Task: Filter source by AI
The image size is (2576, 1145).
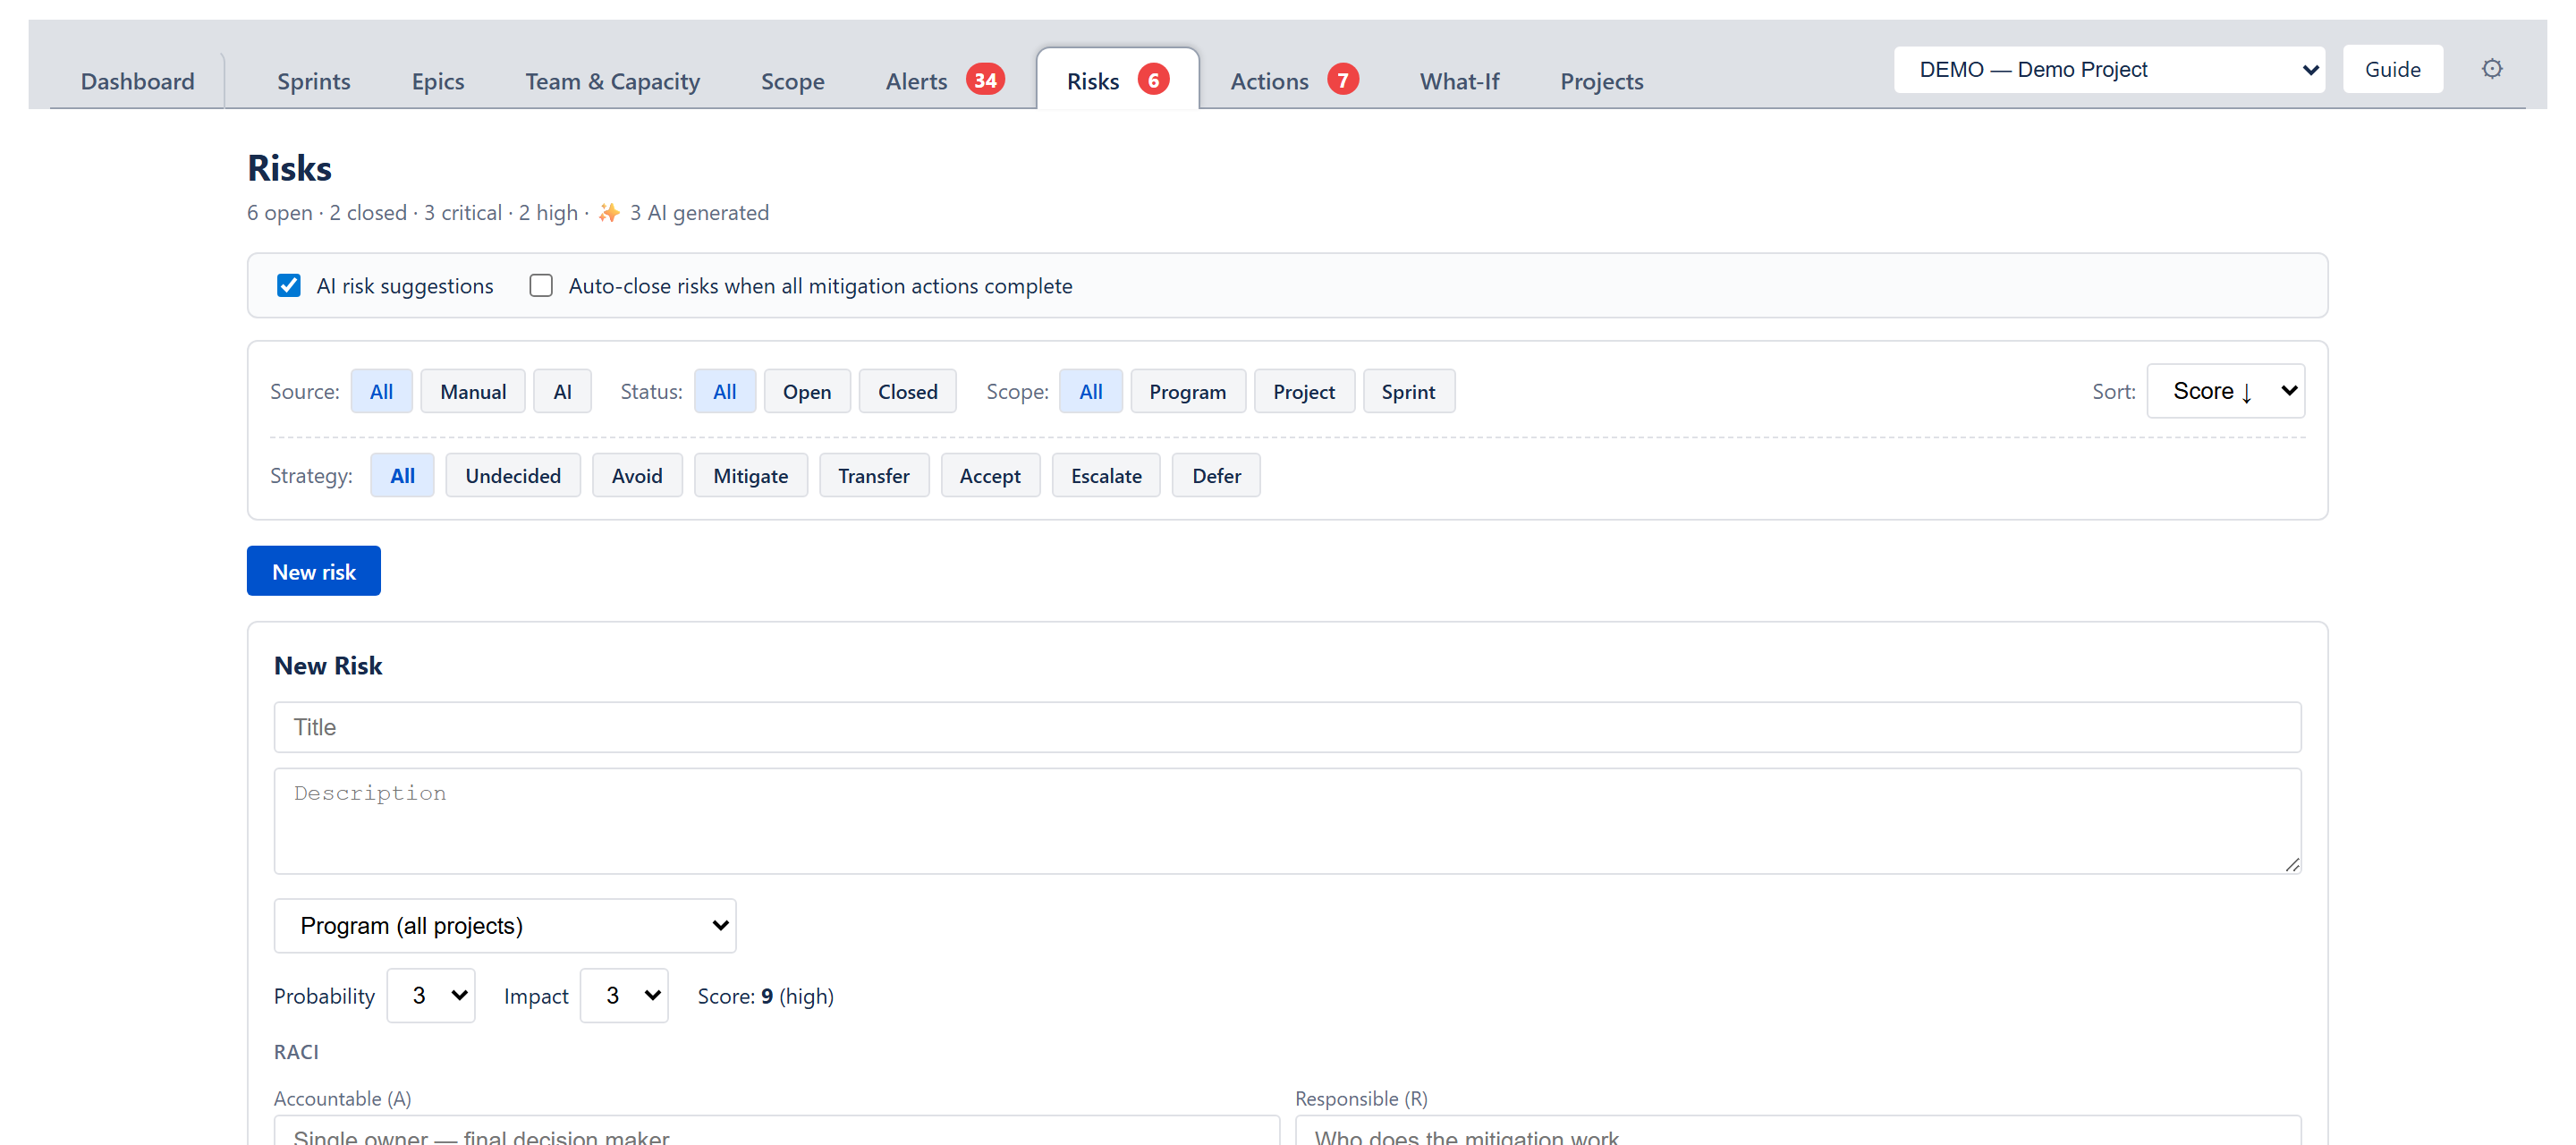Action: pos(562,391)
